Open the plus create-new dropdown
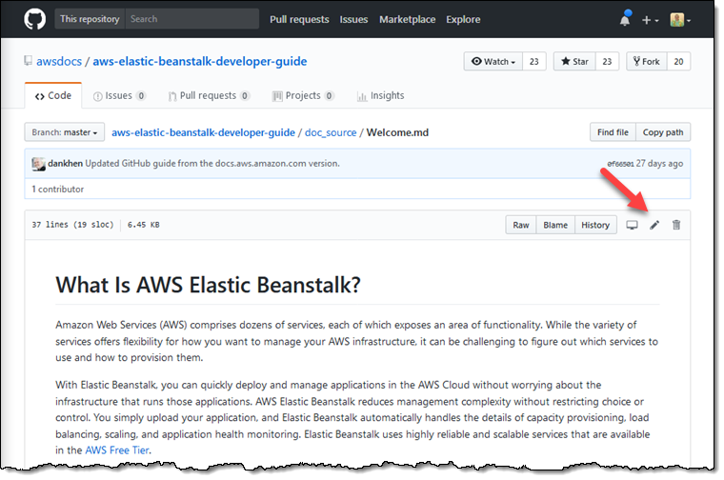 click(x=650, y=19)
